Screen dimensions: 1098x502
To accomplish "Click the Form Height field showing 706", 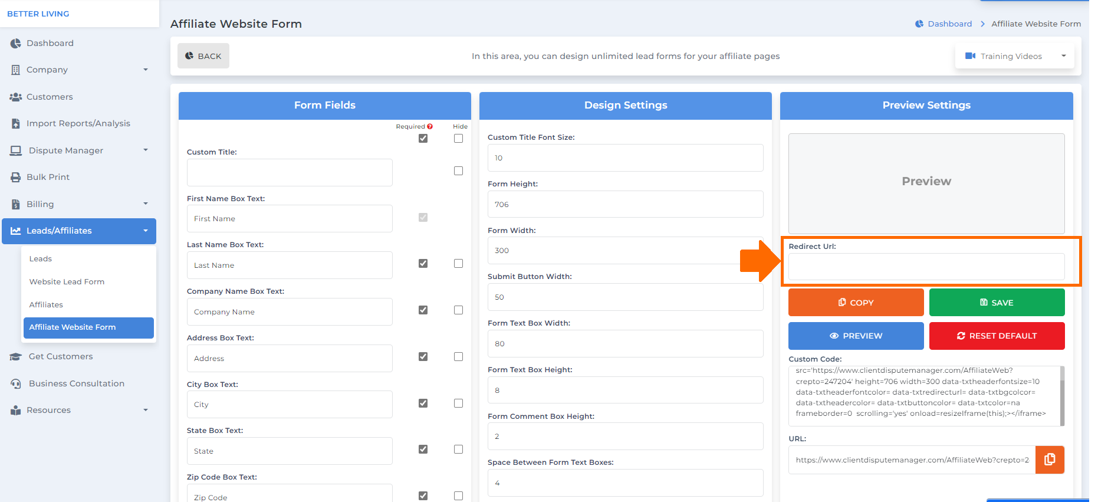I will click(625, 204).
